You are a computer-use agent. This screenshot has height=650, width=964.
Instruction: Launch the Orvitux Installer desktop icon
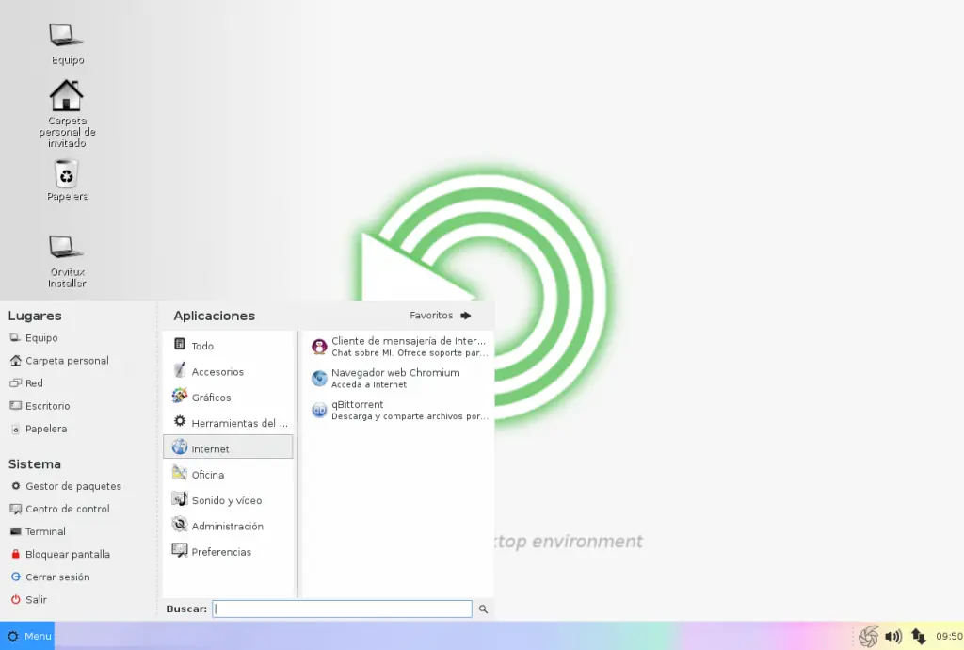pyautogui.click(x=67, y=261)
